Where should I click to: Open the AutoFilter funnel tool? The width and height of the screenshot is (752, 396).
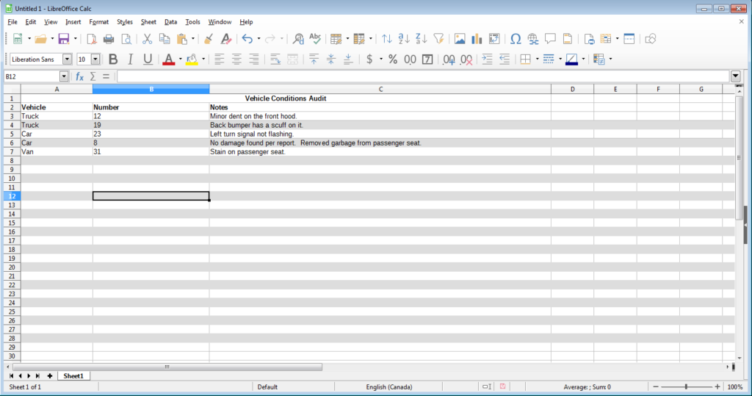point(438,39)
